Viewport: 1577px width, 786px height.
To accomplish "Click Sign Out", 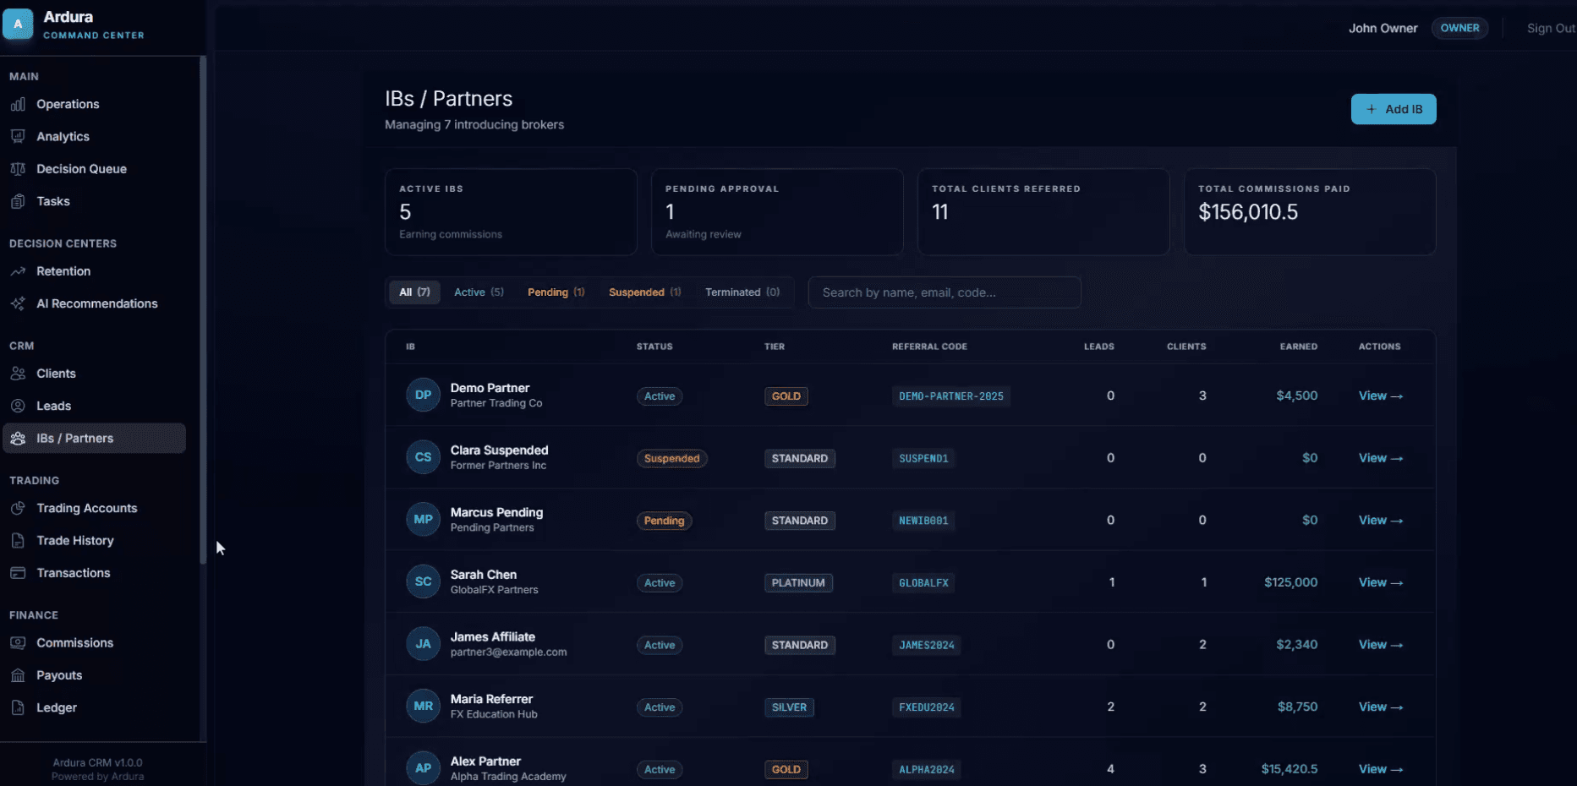I will pyautogui.click(x=1551, y=28).
